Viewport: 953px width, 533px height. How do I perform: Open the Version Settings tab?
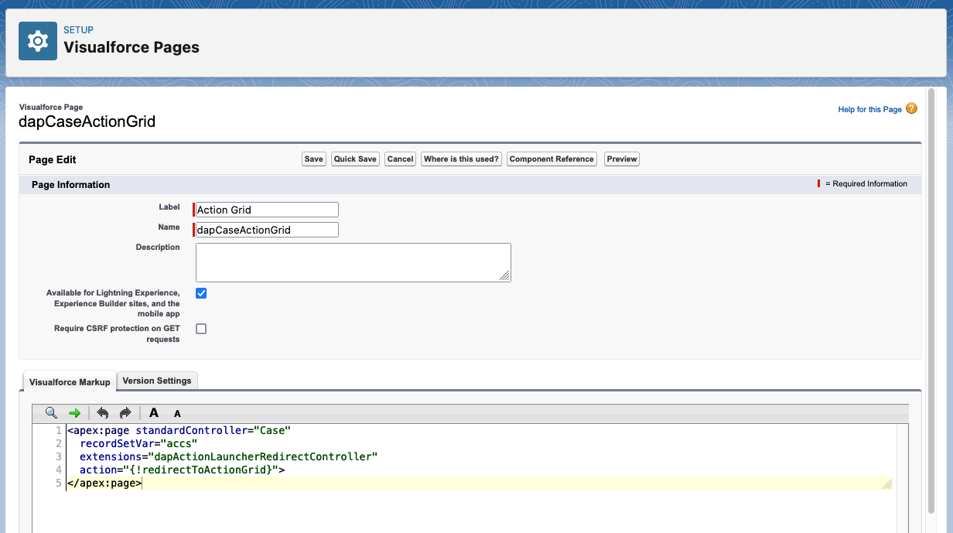pos(157,381)
